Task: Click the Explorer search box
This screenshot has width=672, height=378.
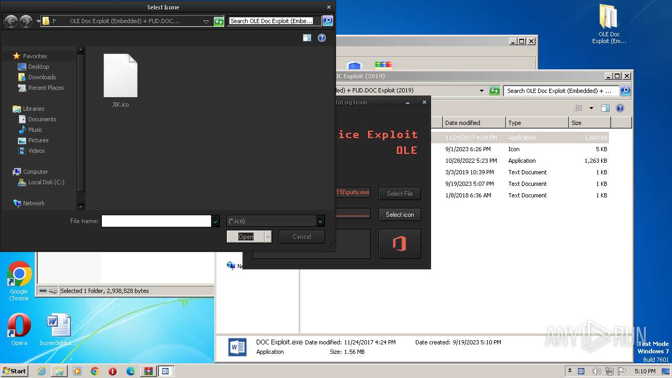Action: click(561, 91)
